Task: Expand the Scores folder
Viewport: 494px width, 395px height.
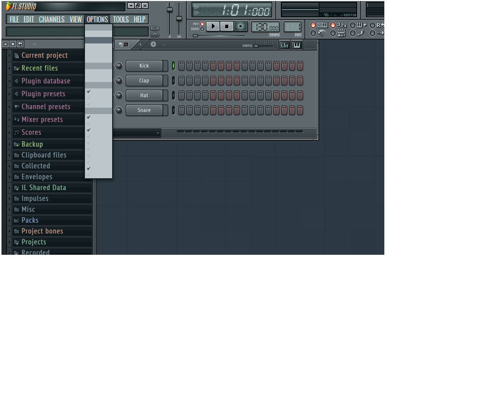Action: [x=10, y=133]
